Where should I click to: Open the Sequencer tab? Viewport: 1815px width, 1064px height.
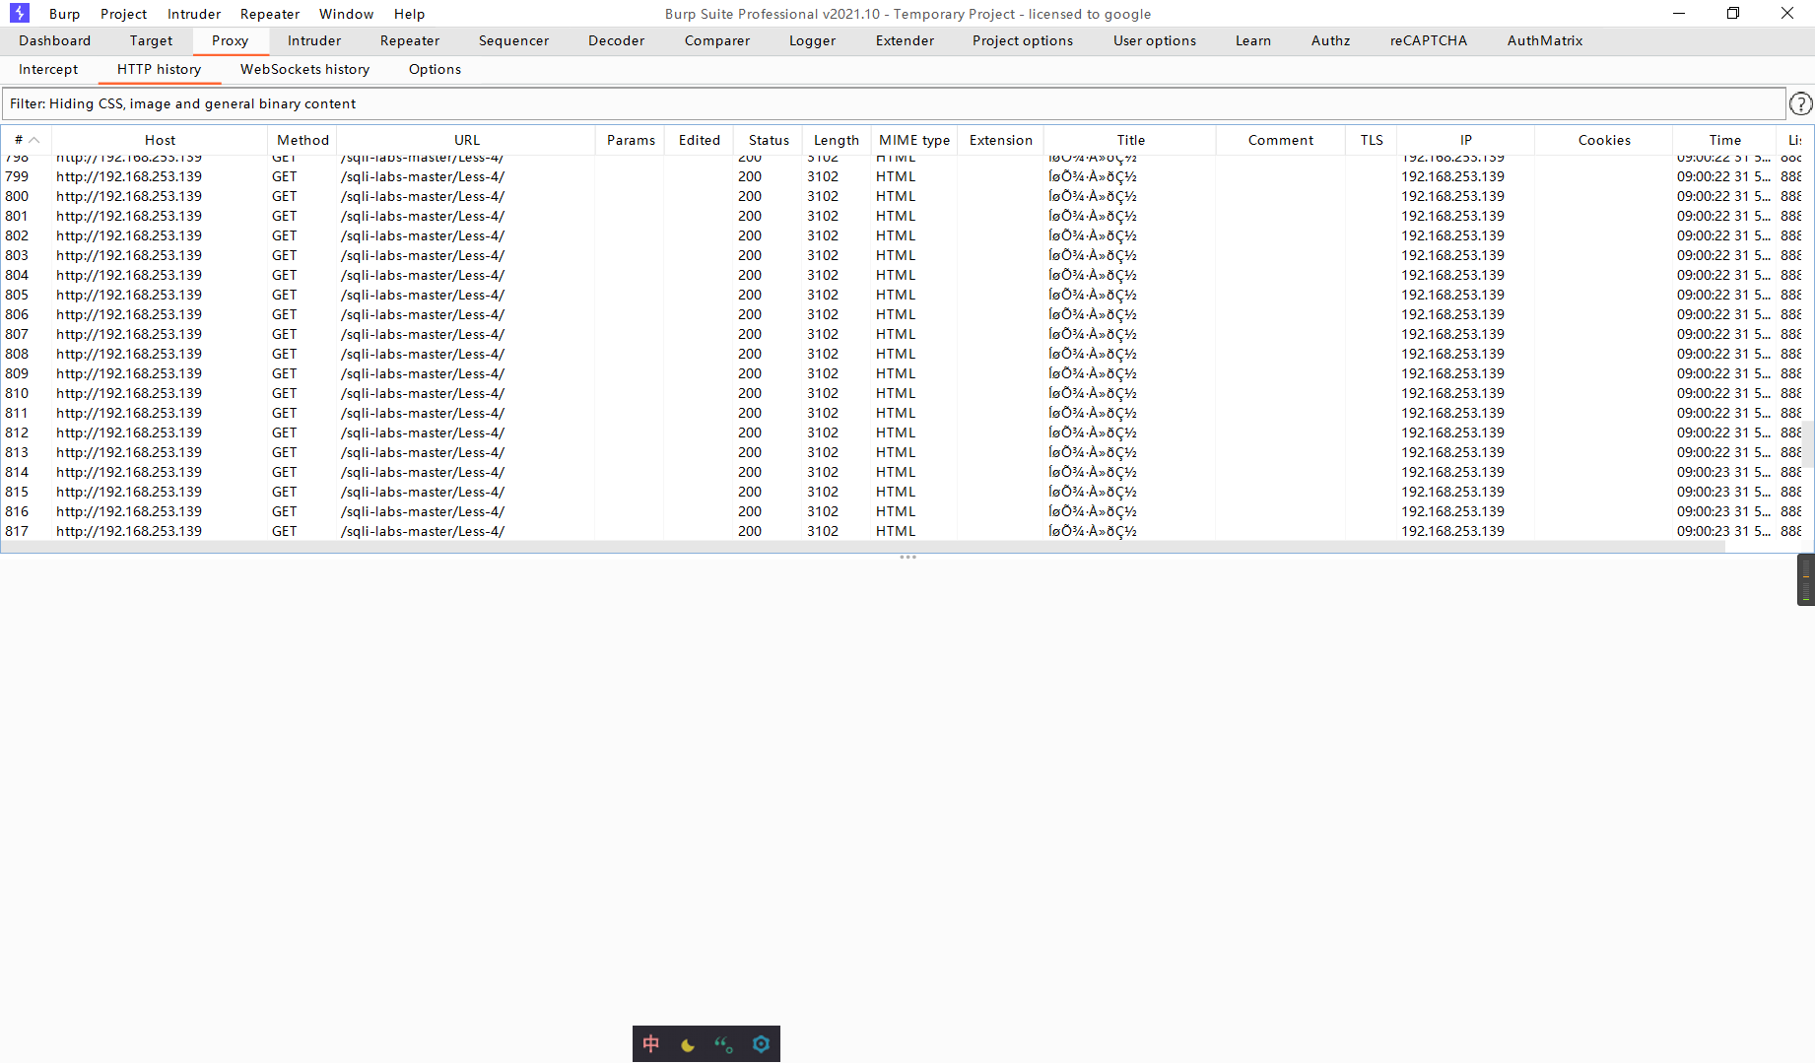pyautogui.click(x=513, y=40)
